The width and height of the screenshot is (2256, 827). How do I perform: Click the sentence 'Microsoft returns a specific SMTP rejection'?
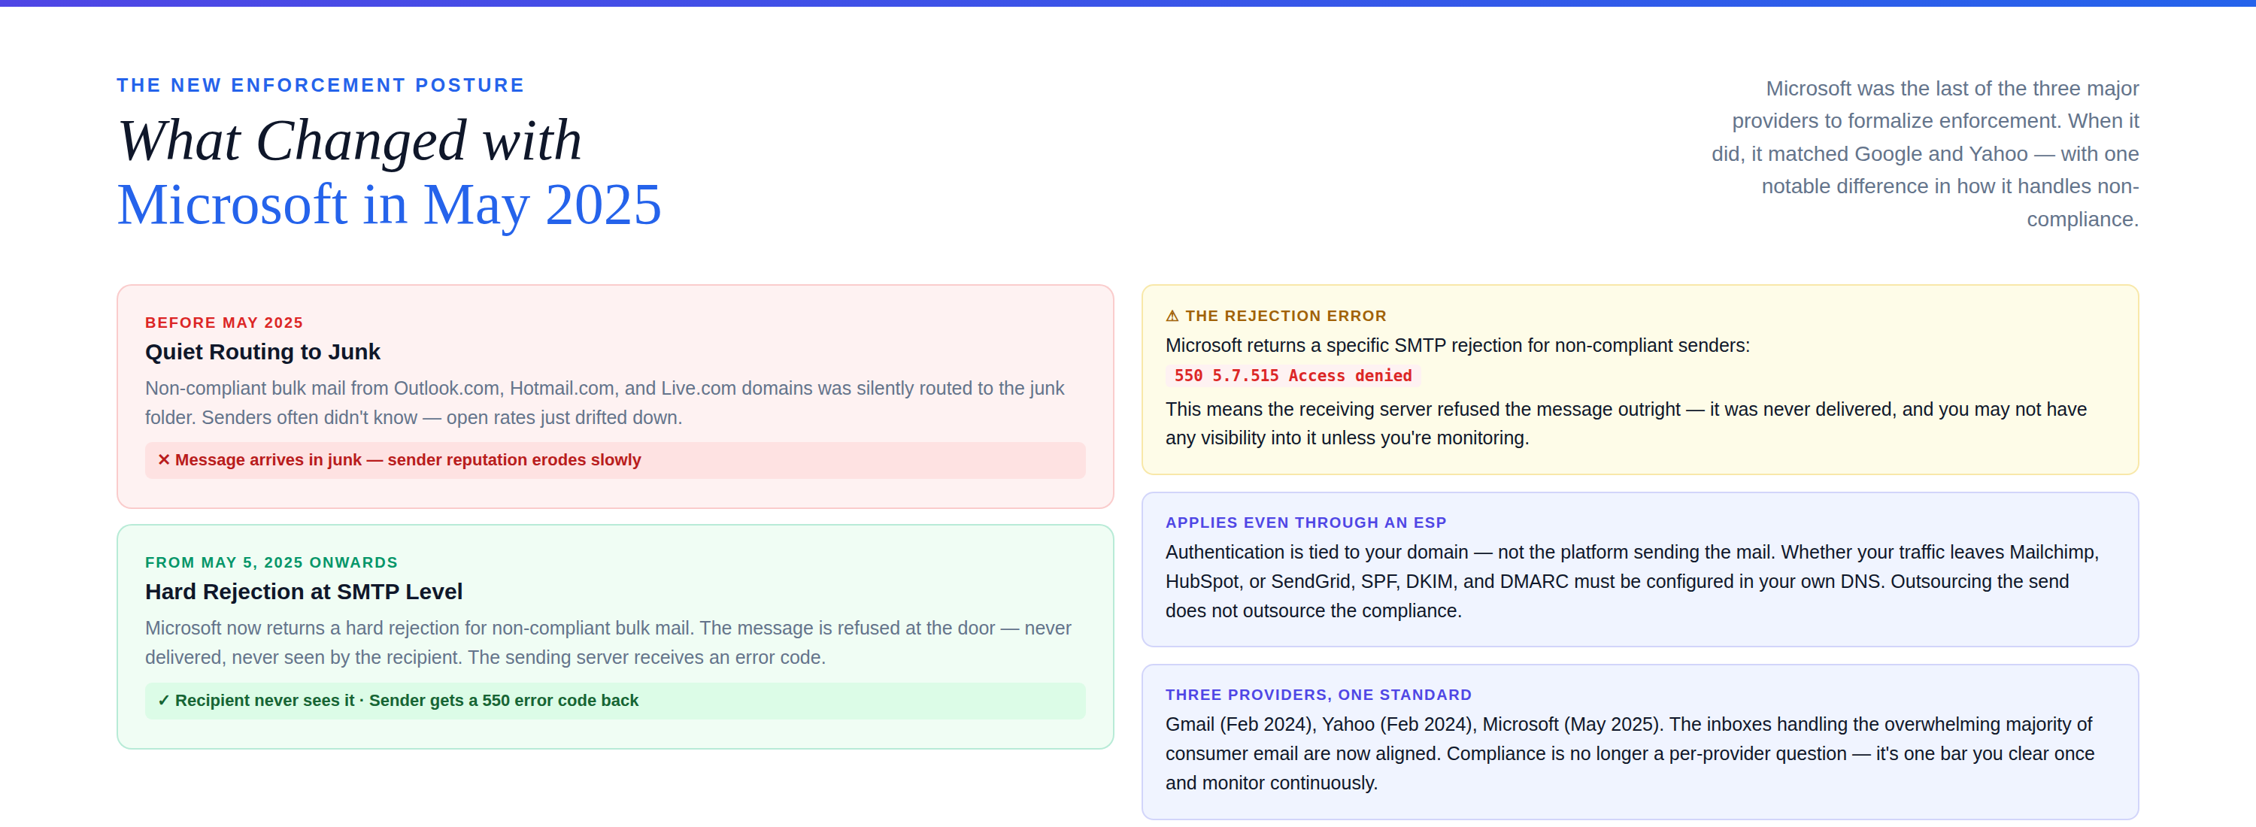[1457, 346]
